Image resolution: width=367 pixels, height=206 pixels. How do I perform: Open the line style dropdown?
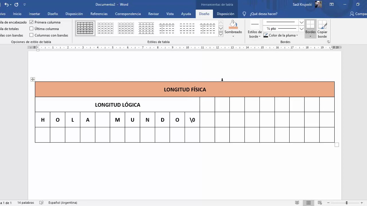[x=301, y=22]
